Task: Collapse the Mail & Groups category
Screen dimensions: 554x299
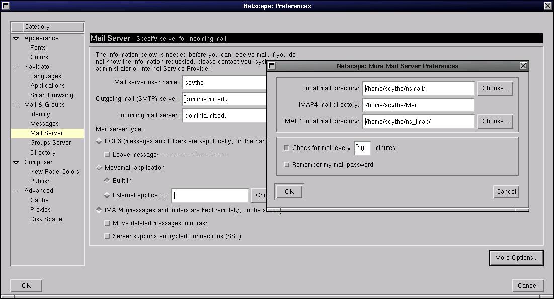Action: coord(16,105)
